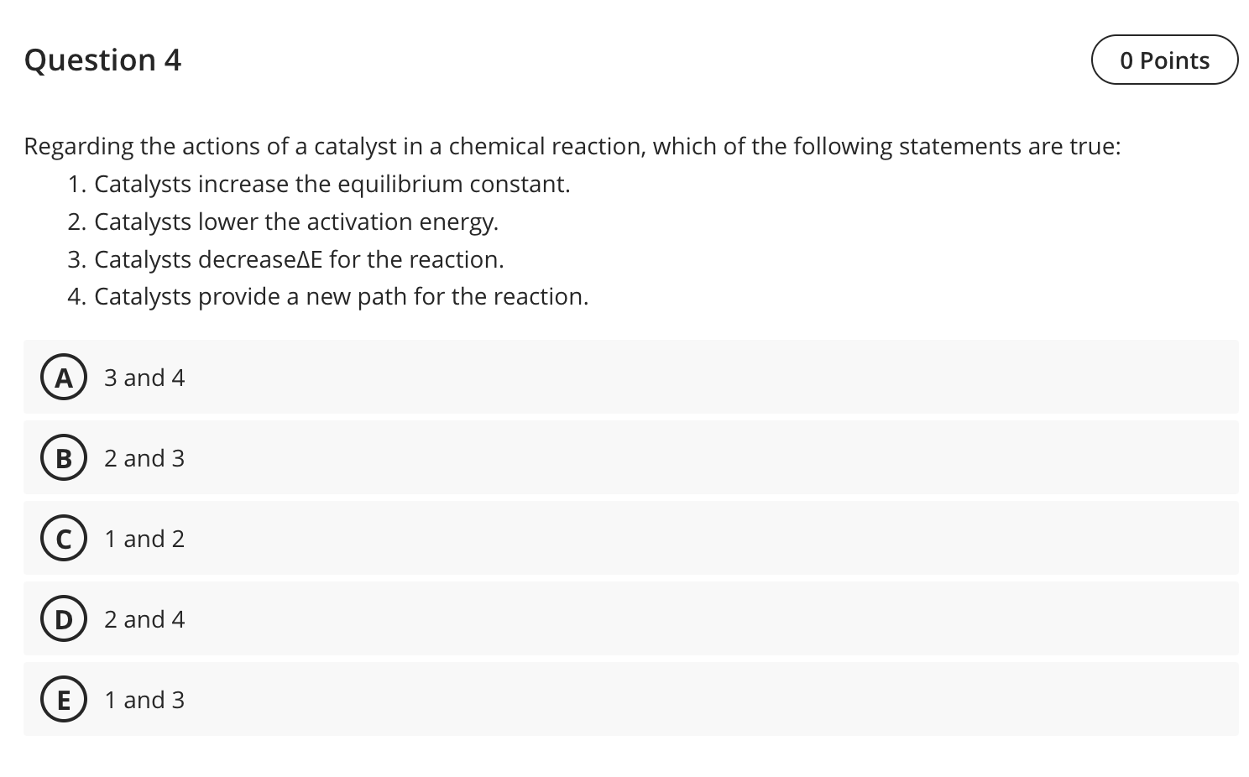Select the circled B option icon

click(63, 457)
